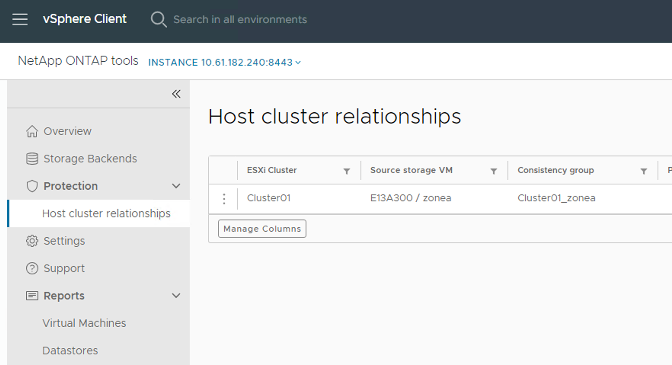
Task: Click the Overview home icon
Action: 32,131
